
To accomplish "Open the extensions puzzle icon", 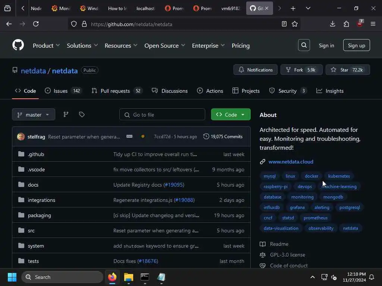I will tap(346, 24).
